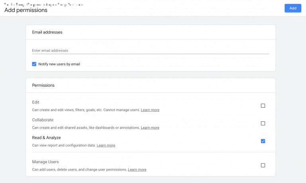Enable the Edit permission checkbox

263,106
